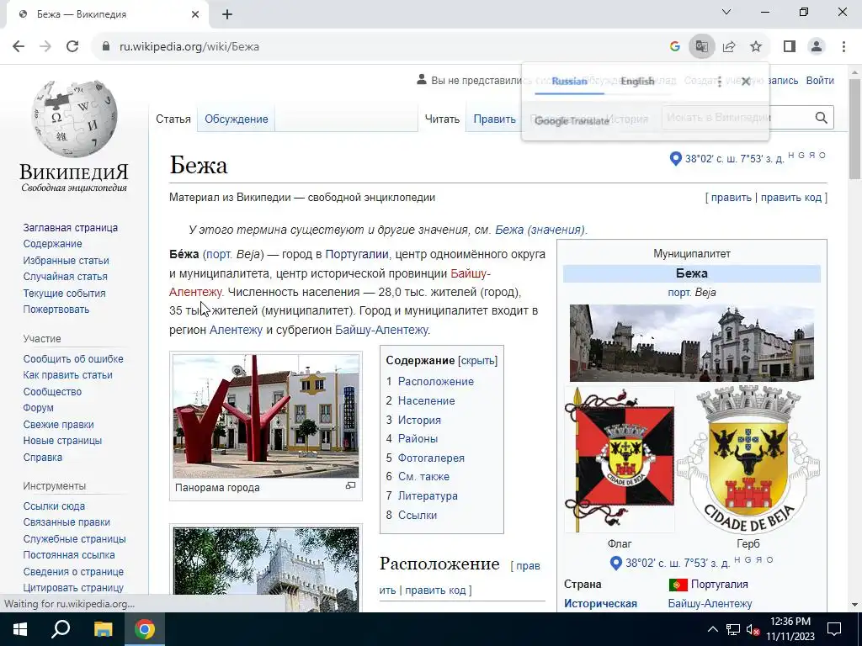The width and height of the screenshot is (862, 646).
Task: Click the search magnifier in Wikipedia search box
Action: (x=821, y=118)
